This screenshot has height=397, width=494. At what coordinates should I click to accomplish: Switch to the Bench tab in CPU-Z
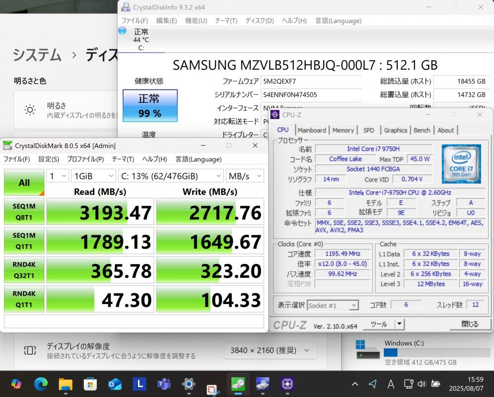[x=421, y=130]
